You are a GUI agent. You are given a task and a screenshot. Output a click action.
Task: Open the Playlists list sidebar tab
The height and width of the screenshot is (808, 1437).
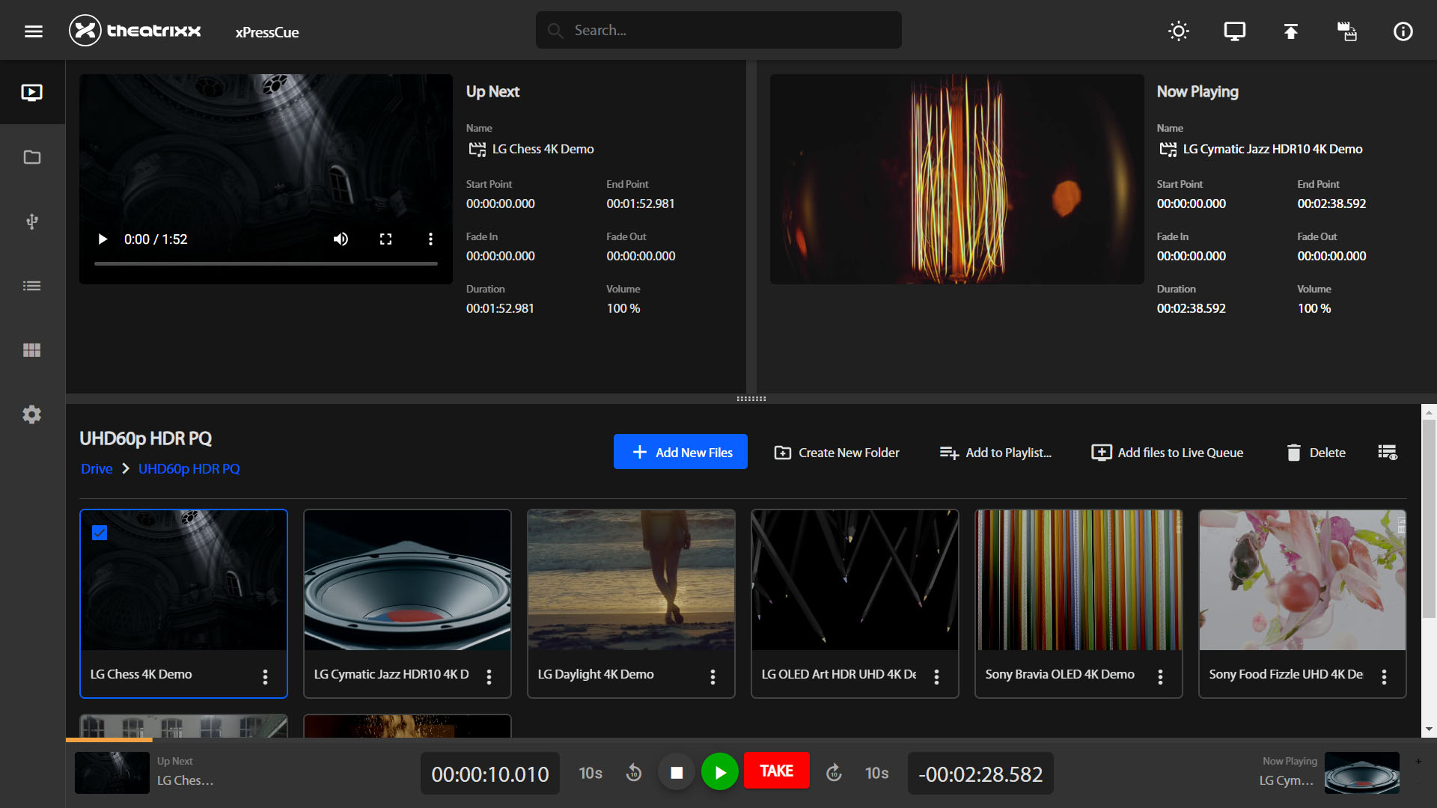pyautogui.click(x=32, y=286)
